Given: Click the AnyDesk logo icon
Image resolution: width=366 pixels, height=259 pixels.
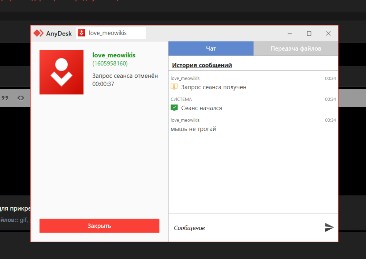Looking at the screenshot, I should (38, 33).
